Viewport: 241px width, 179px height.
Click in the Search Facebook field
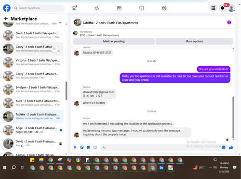pyautogui.click(x=39, y=8)
